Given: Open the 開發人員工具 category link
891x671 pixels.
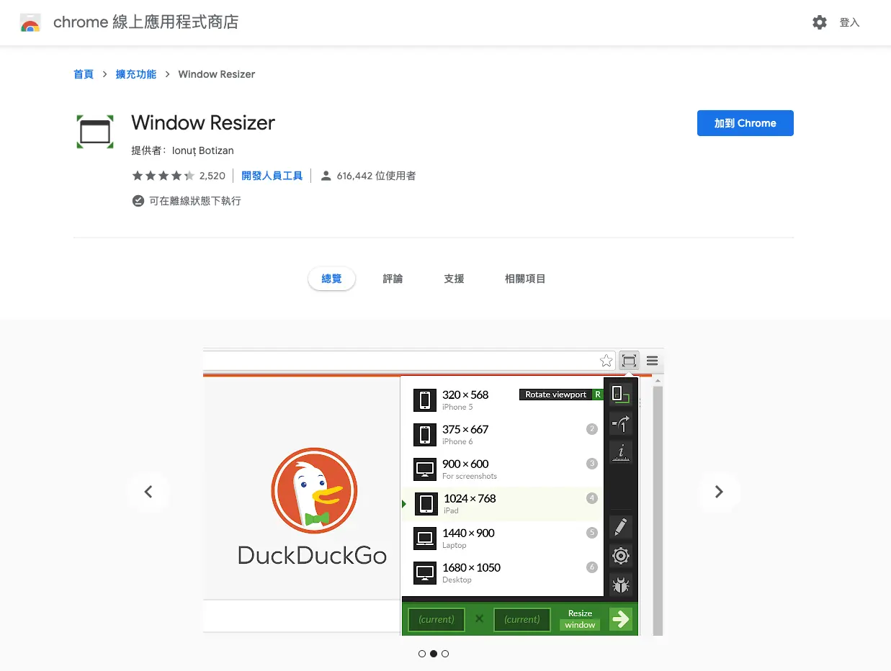Looking at the screenshot, I should click(x=272, y=176).
